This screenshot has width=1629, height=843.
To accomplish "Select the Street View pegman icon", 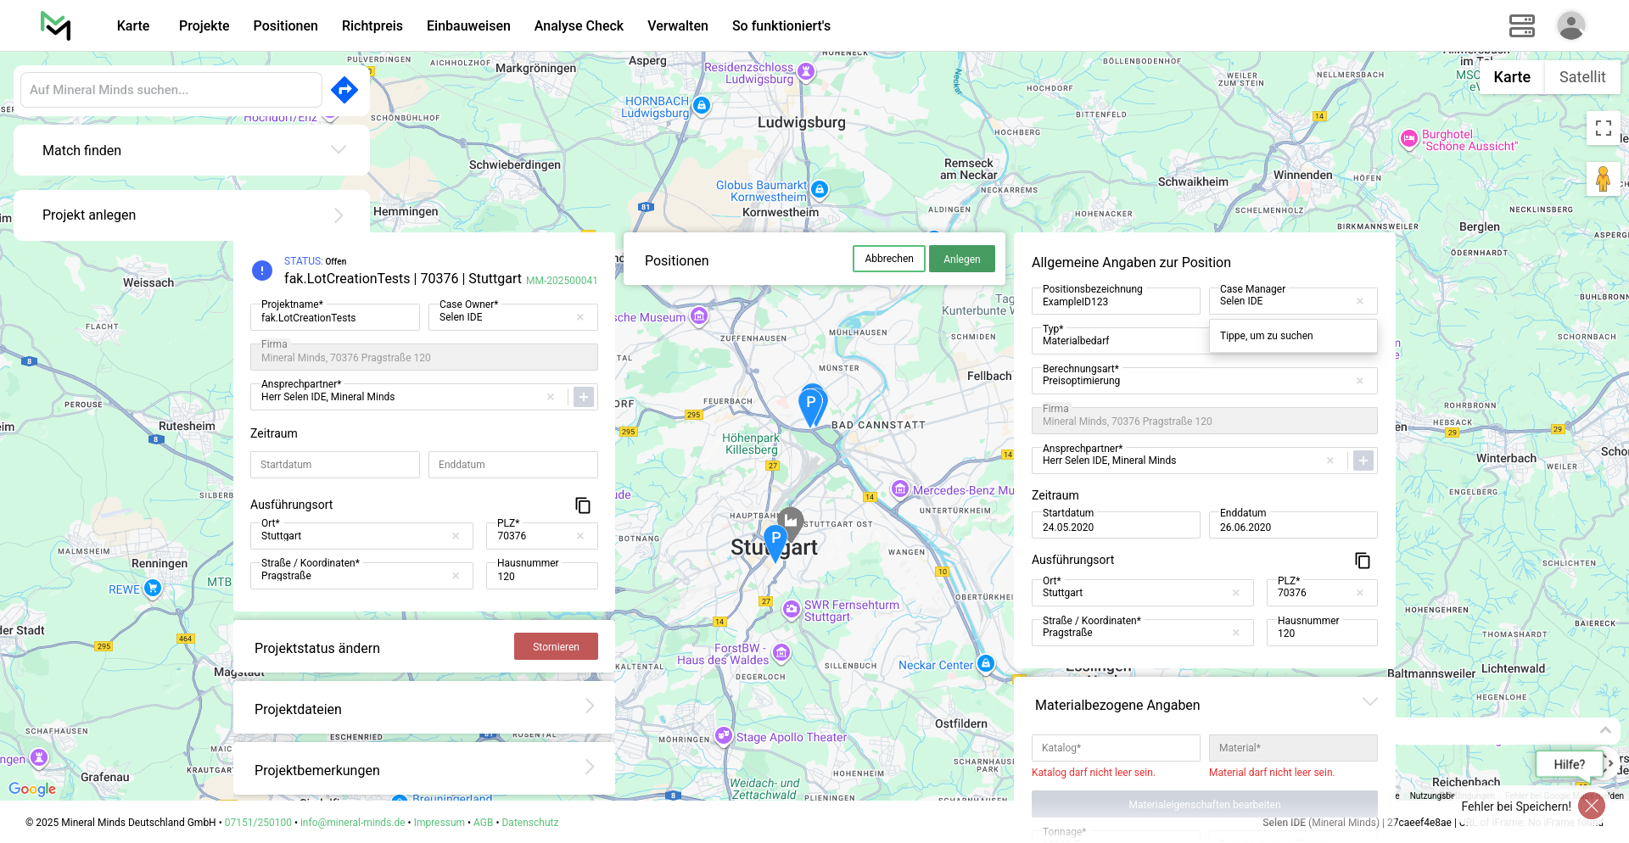I will pos(1603,179).
